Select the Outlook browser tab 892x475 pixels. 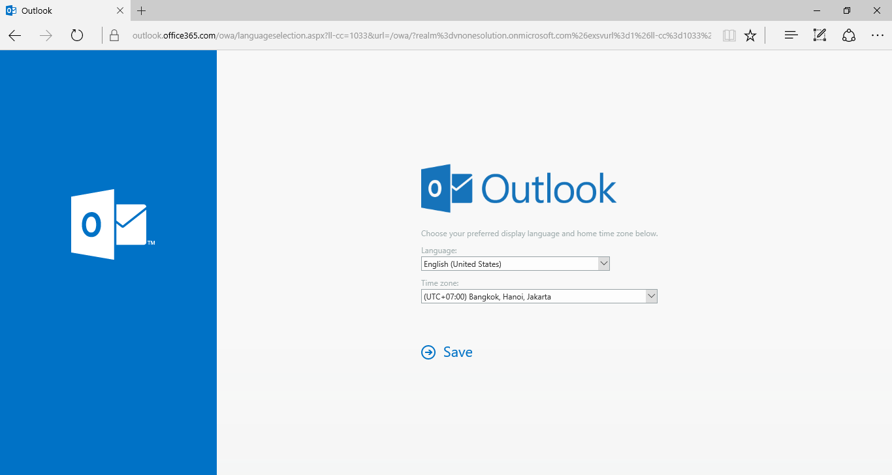click(59, 10)
